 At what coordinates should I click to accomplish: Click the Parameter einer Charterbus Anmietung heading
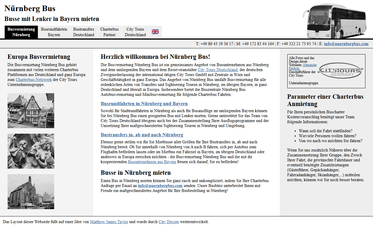point(325,100)
